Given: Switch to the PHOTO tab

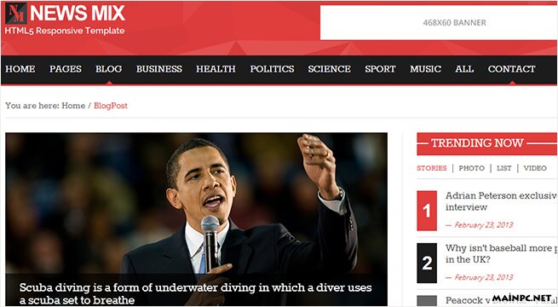Looking at the screenshot, I should (471, 168).
